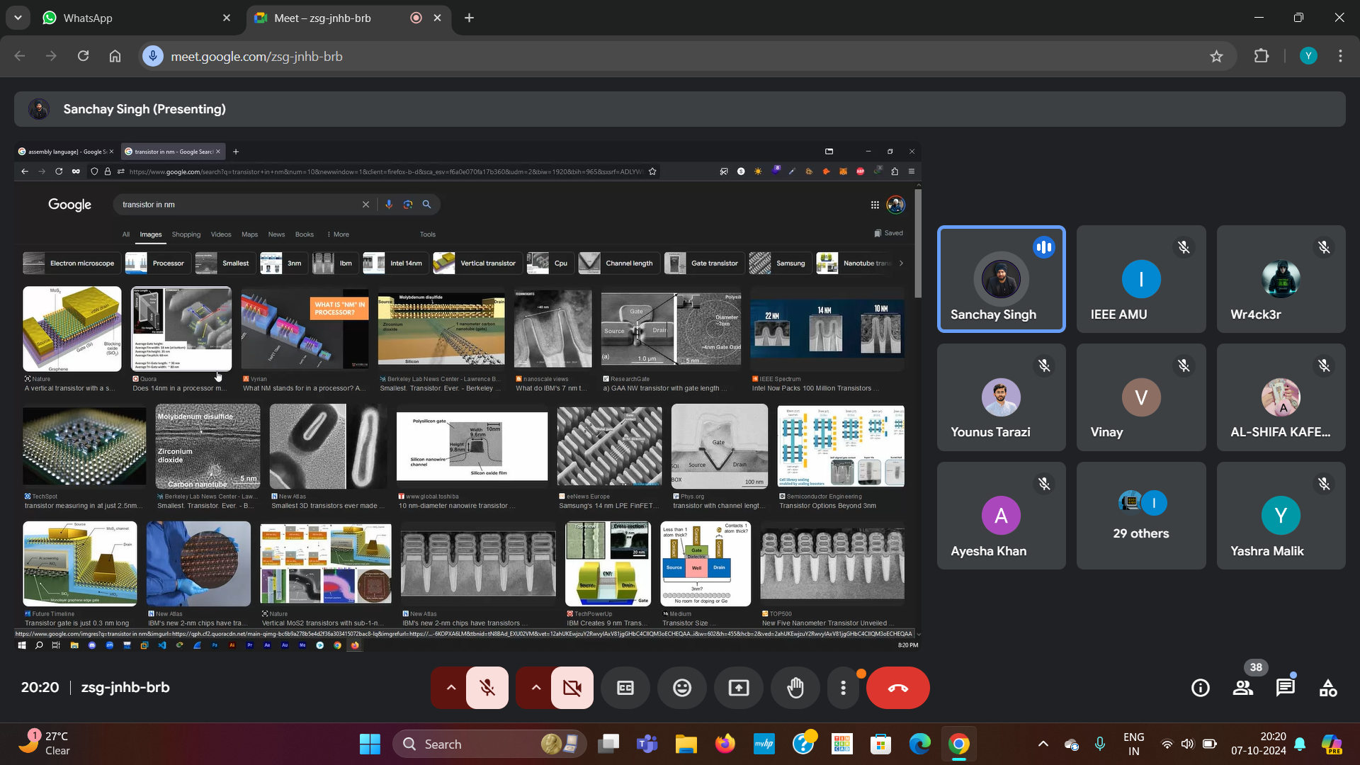Open File Explorer from taskbar
The image size is (1360, 765).
pyautogui.click(x=686, y=744)
